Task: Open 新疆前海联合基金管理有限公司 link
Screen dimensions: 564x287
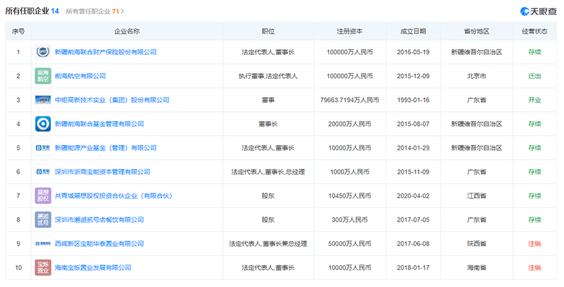Action: click(99, 124)
